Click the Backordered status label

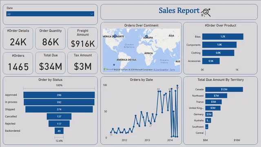(x=13, y=131)
